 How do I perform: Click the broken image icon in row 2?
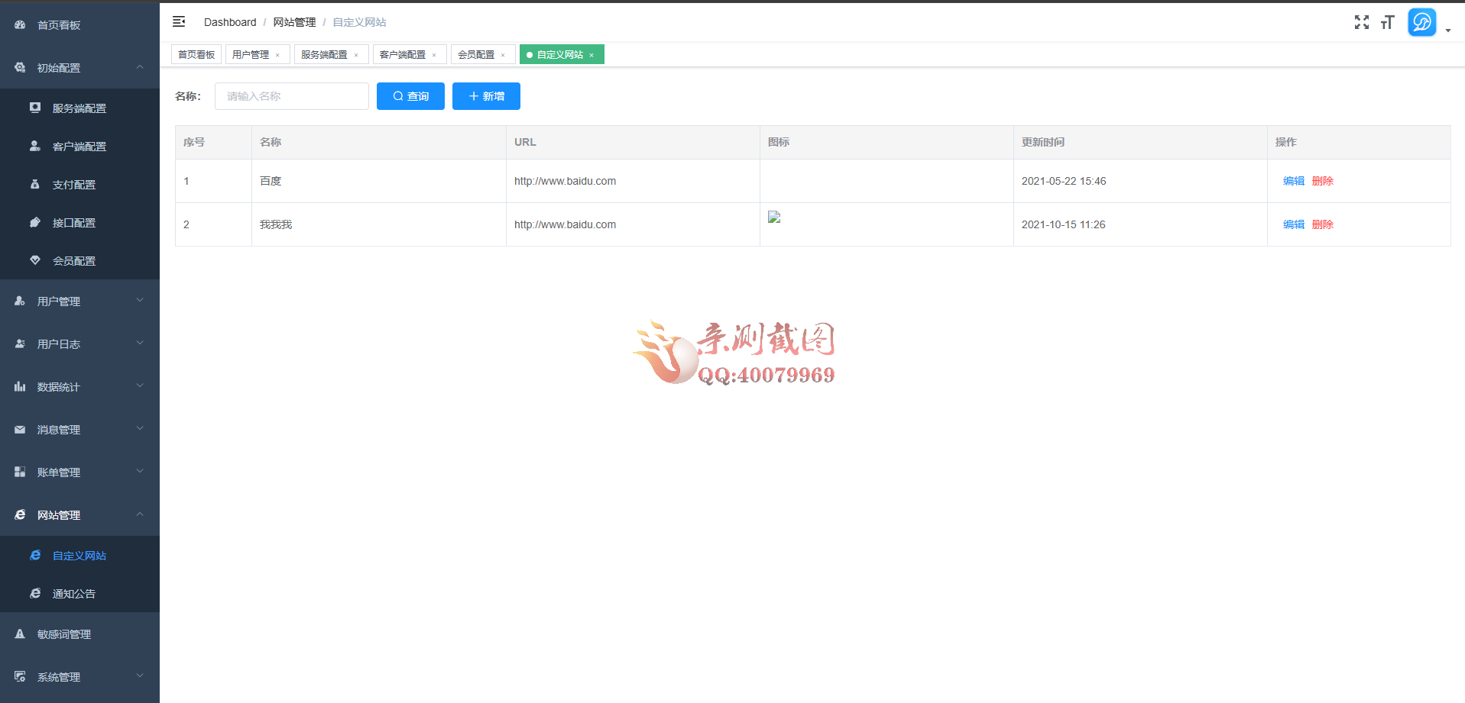(x=774, y=218)
